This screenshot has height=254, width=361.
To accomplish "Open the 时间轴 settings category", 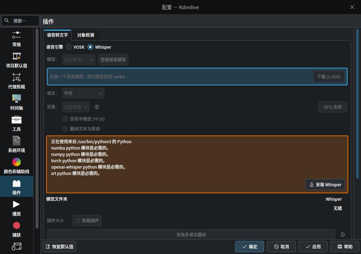I will click(17, 103).
